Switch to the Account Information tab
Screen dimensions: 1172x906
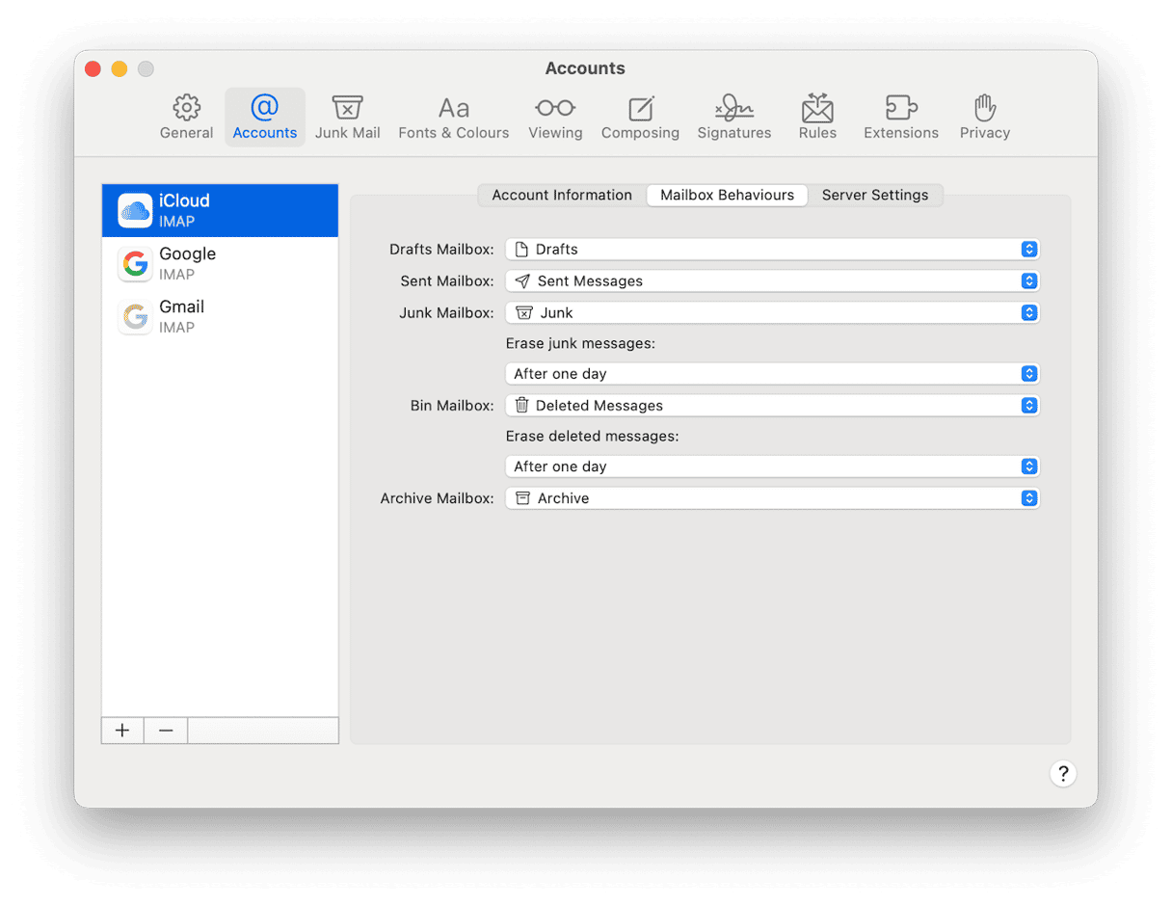562,195
